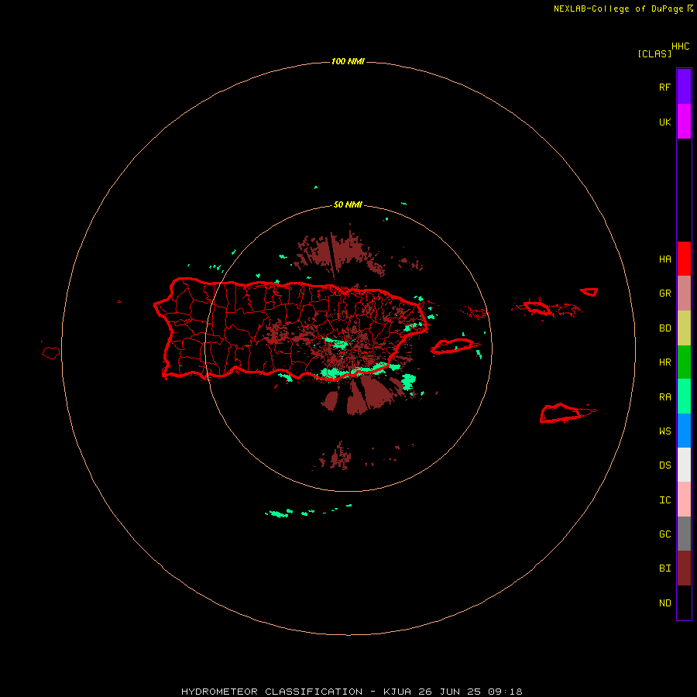
Task: Click the UK magenta legend swatch
Action: tap(684, 122)
